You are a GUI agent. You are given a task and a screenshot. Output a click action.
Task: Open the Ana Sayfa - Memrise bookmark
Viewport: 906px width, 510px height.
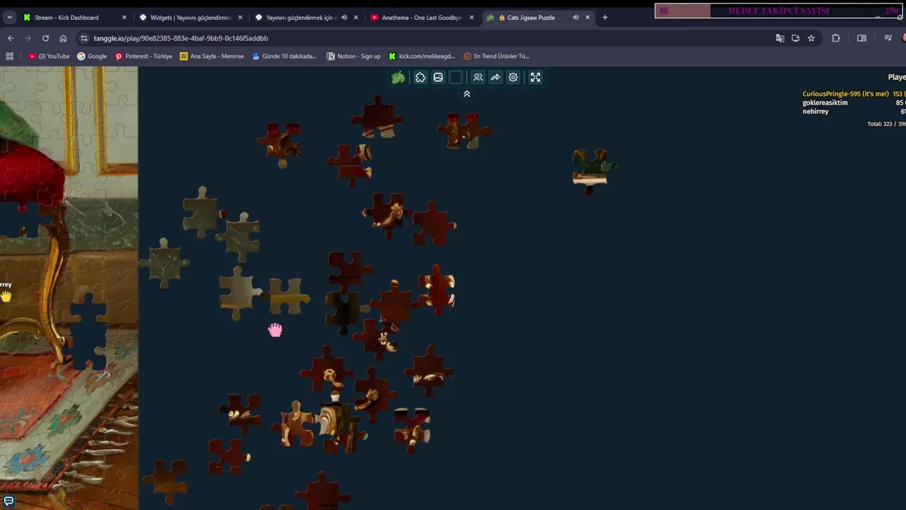tap(212, 56)
